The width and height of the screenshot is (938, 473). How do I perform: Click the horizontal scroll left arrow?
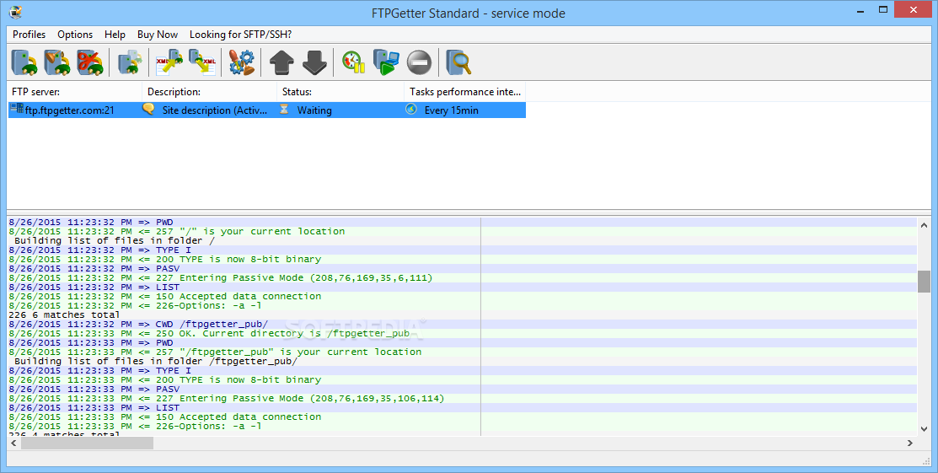pos(13,443)
